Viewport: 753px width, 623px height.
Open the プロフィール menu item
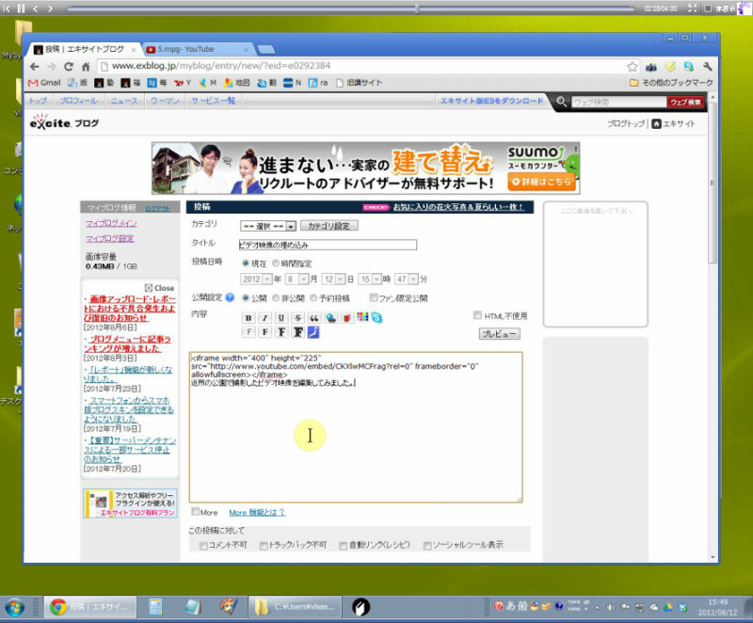pos(78,101)
